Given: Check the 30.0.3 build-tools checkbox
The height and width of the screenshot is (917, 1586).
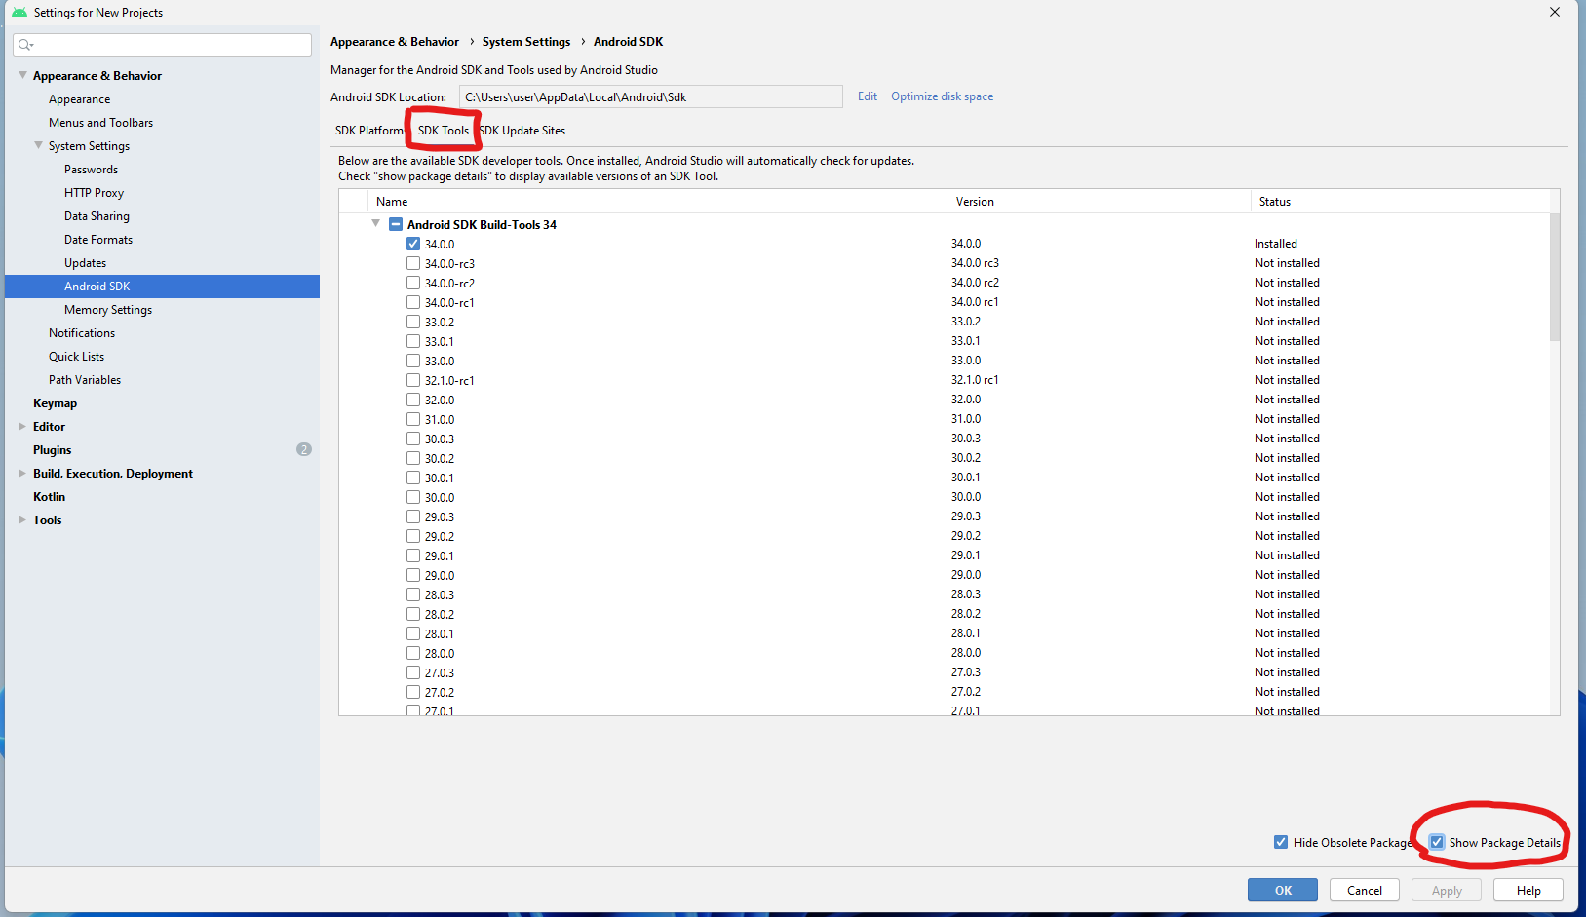Looking at the screenshot, I should pyautogui.click(x=413, y=439).
